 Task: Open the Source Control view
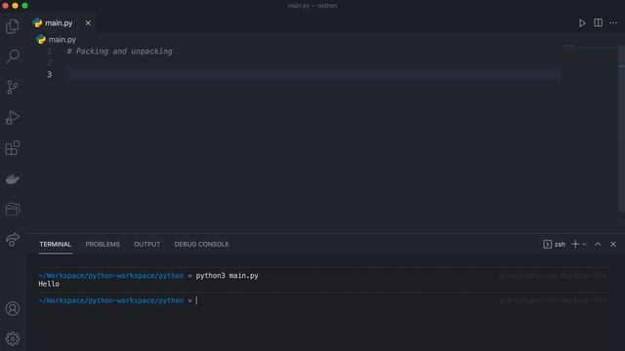pos(13,87)
